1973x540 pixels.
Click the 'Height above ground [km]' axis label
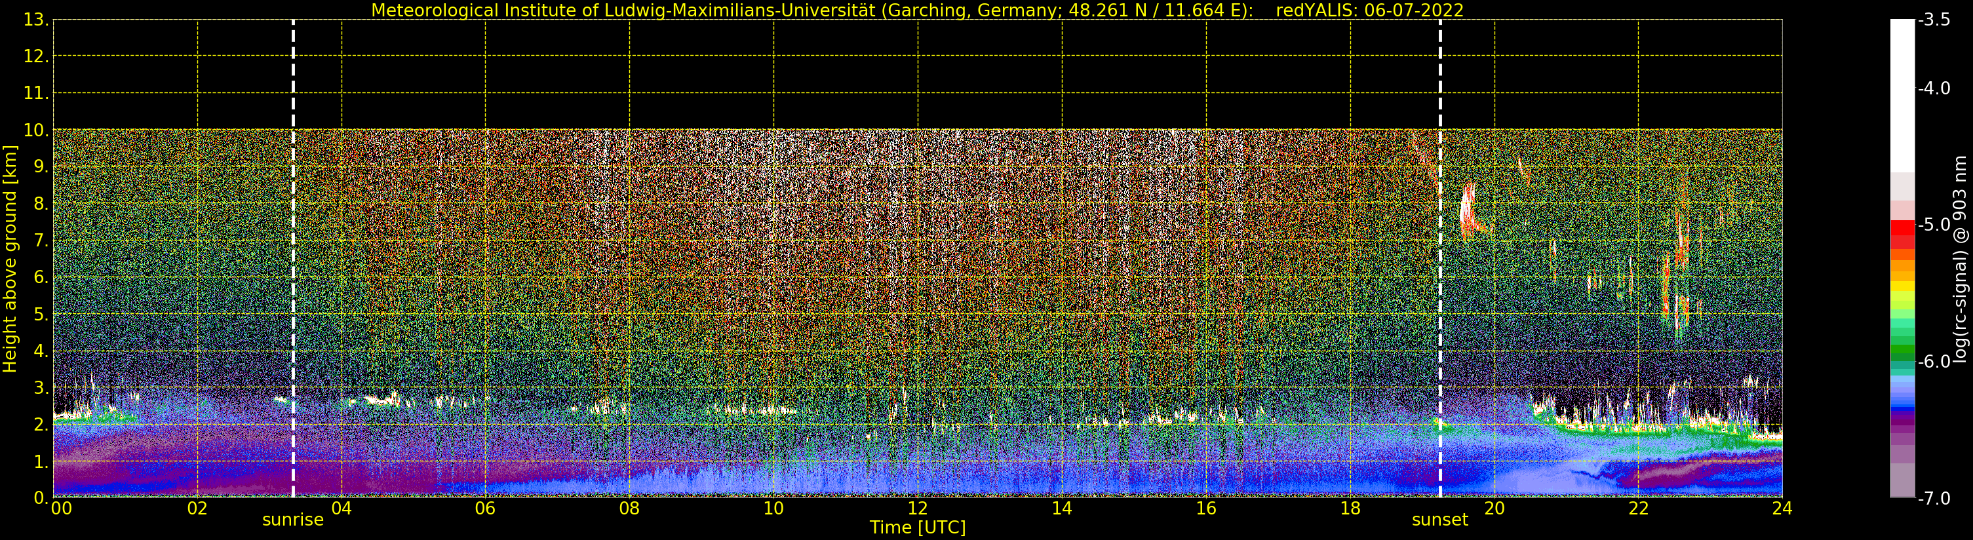(10, 259)
